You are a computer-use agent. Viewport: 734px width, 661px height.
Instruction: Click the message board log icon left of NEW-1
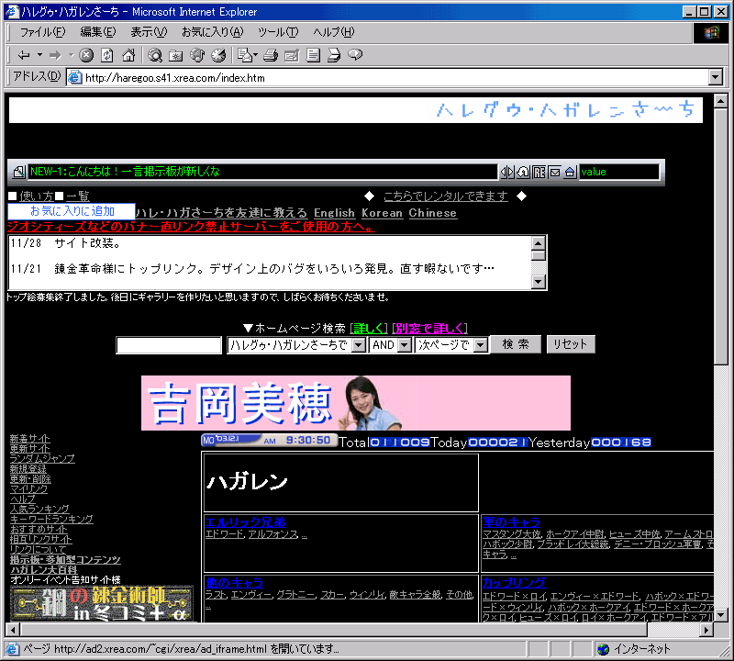(18, 172)
